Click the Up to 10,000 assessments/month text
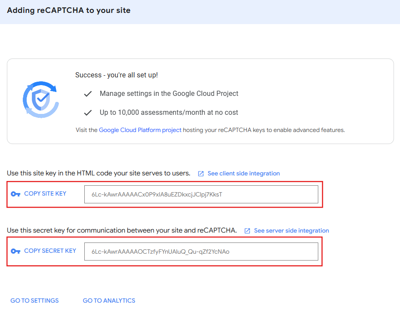This screenshot has width=400, height=313. click(169, 113)
